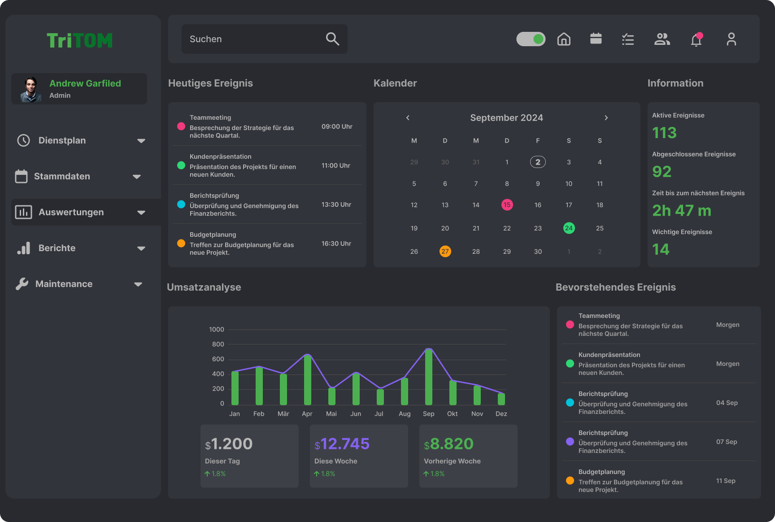The width and height of the screenshot is (775, 522).
Task: Click the search magnifier icon
Action: (x=332, y=39)
